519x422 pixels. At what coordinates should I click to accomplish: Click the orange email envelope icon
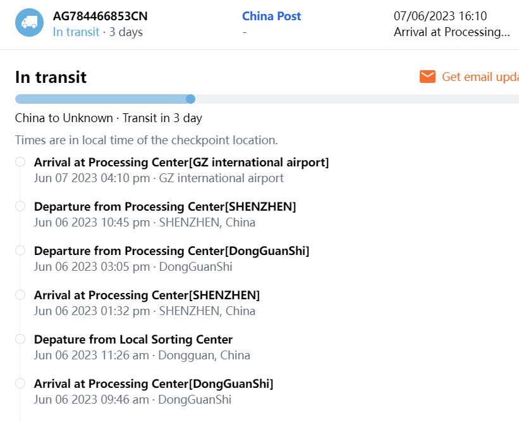(x=428, y=77)
